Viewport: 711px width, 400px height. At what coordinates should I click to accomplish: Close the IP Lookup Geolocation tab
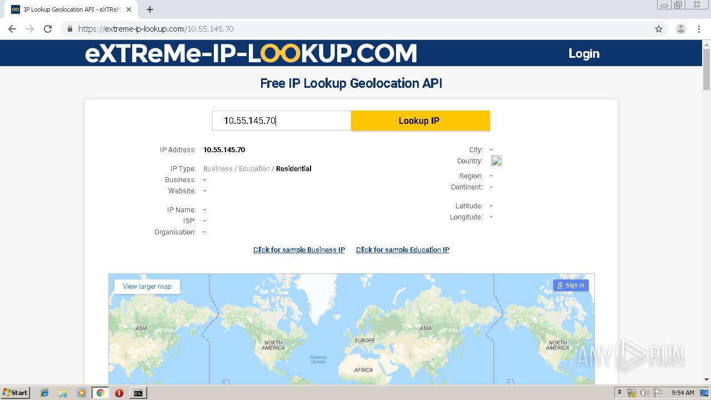[x=129, y=9]
